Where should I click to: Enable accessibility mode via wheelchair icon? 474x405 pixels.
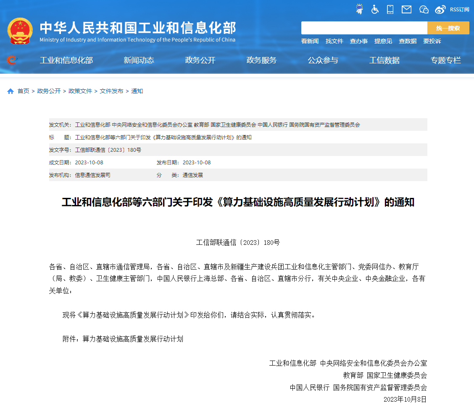tap(375, 9)
